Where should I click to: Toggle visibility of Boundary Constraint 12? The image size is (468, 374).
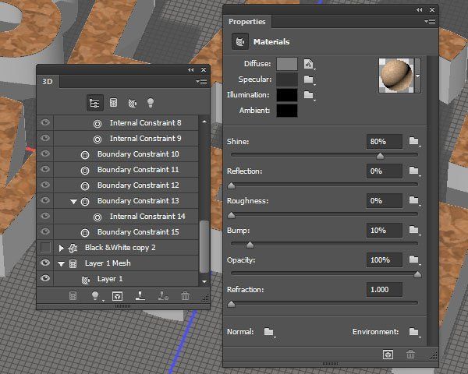point(45,185)
